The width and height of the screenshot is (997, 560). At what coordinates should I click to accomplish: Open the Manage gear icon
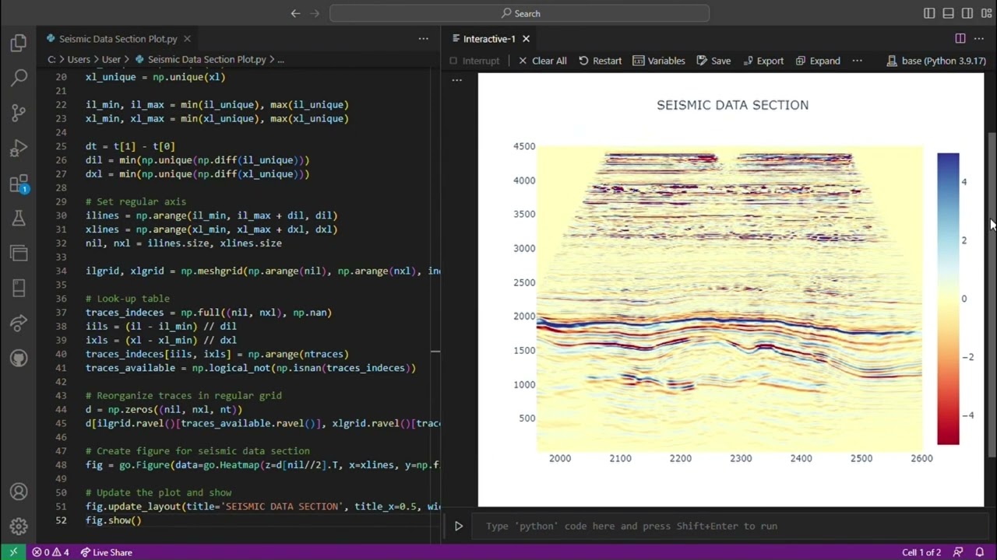pos(19,527)
